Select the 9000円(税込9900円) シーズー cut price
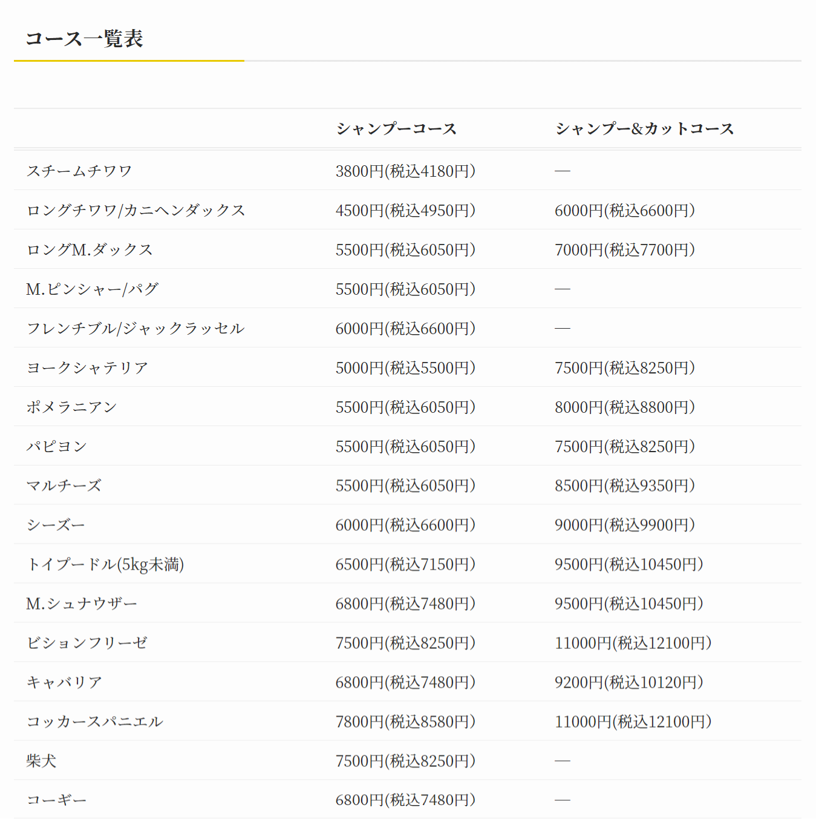The height and width of the screenshot is (819, 816). tap(625, 525)
